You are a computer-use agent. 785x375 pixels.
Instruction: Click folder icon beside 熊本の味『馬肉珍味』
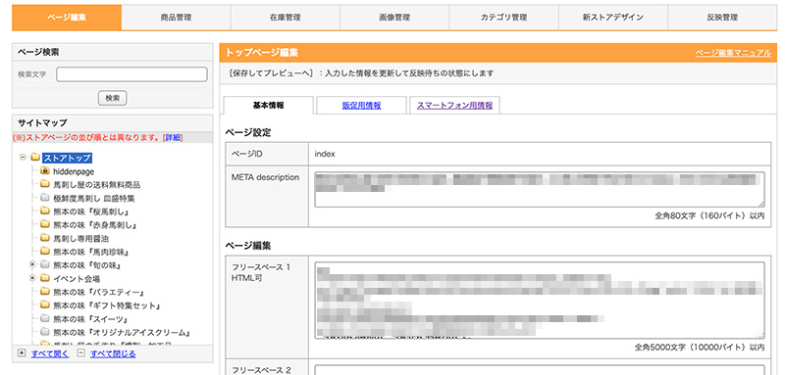pos(44,252)
